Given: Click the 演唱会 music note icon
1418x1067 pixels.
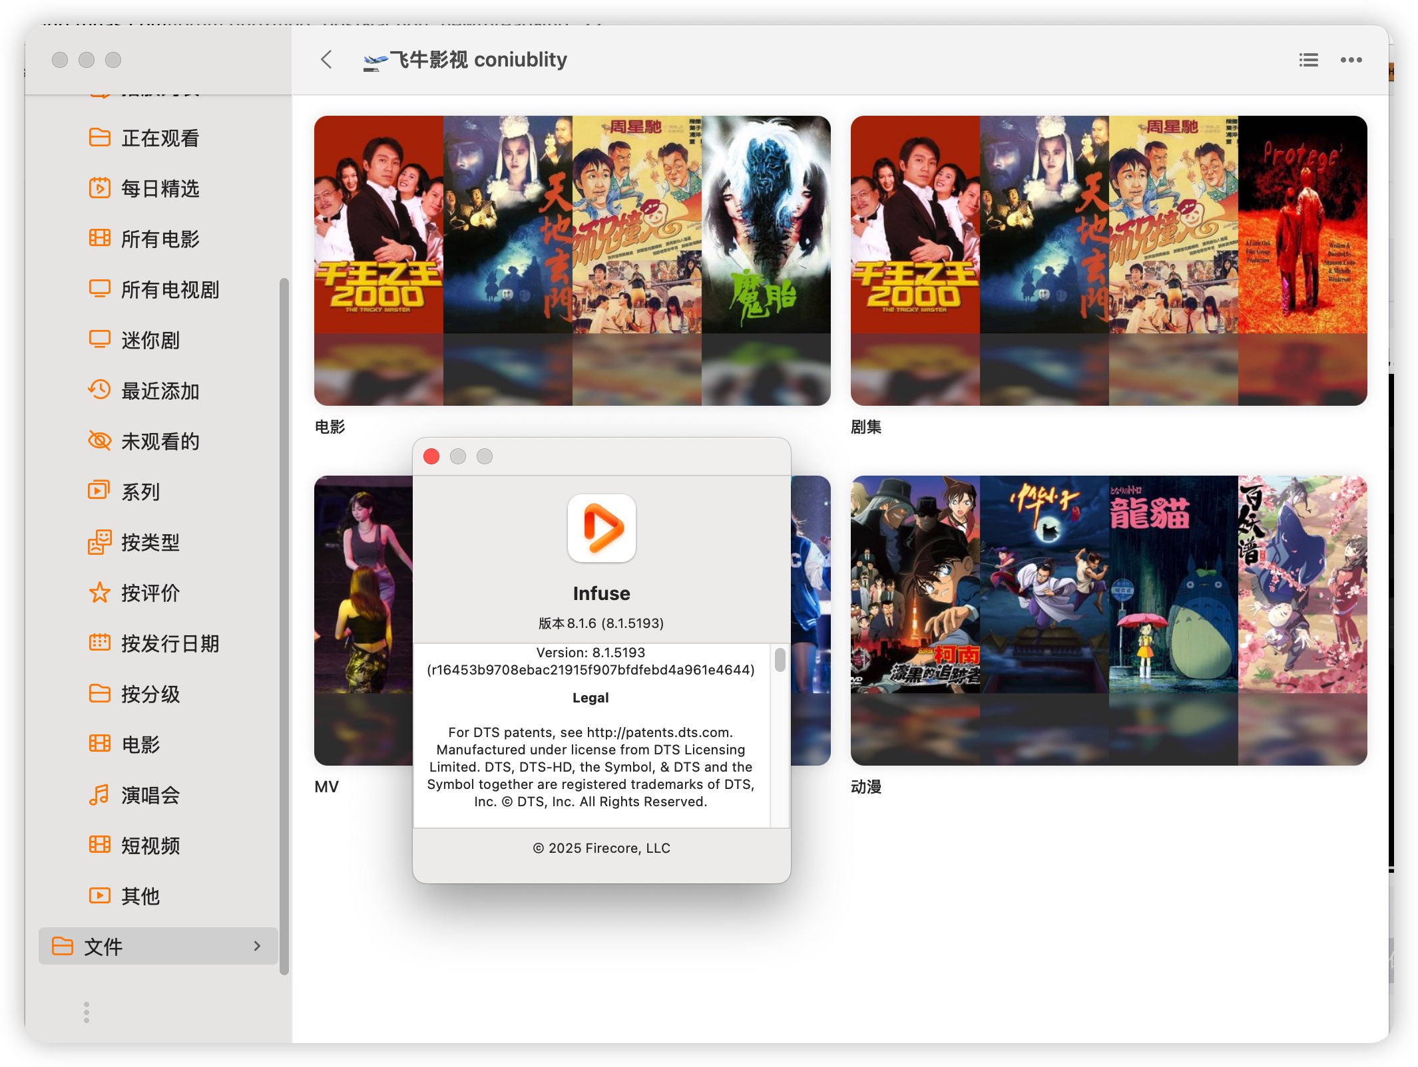Looking at the screenshot, I should tap(99, 794).
